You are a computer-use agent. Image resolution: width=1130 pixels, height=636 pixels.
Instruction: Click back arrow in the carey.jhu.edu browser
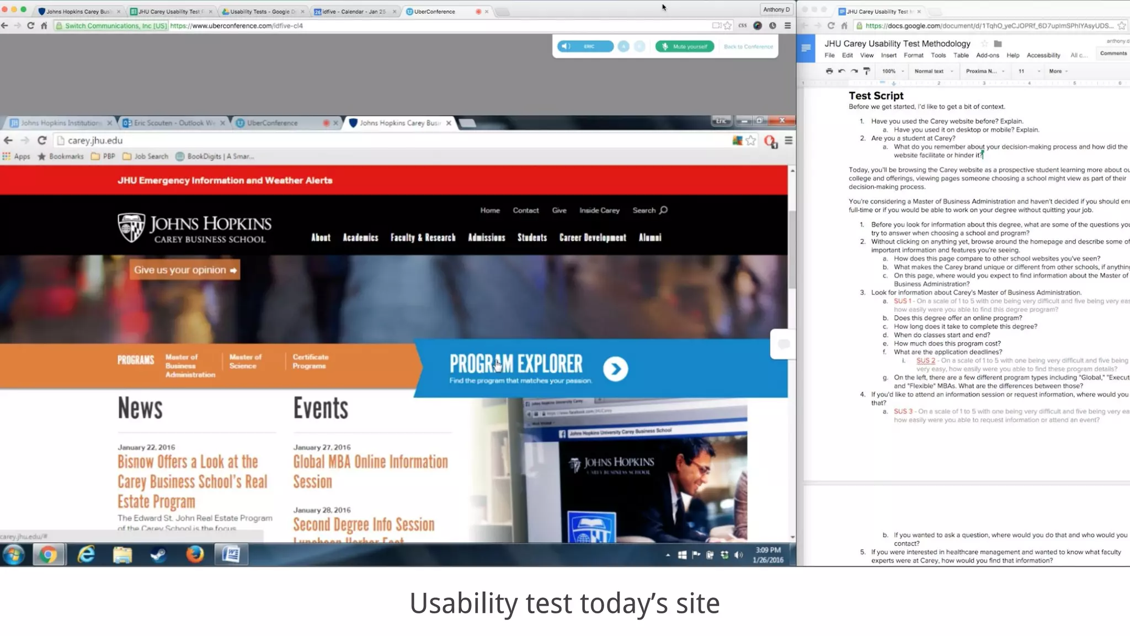pyautogui.click(x=8, y=140)
